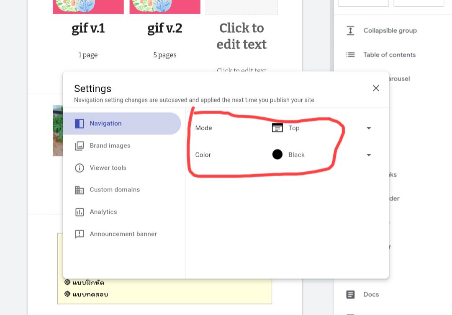The height and width of the screenshot is (315, 452).
Task: Click the Announcement banner icon
Action: [x=80, y=234]
